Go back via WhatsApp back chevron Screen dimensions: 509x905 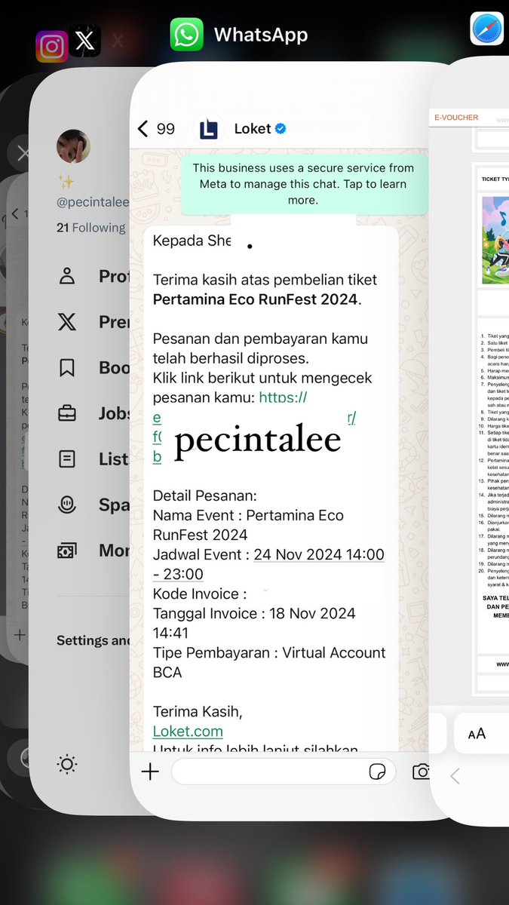click(x=143, y=129)
